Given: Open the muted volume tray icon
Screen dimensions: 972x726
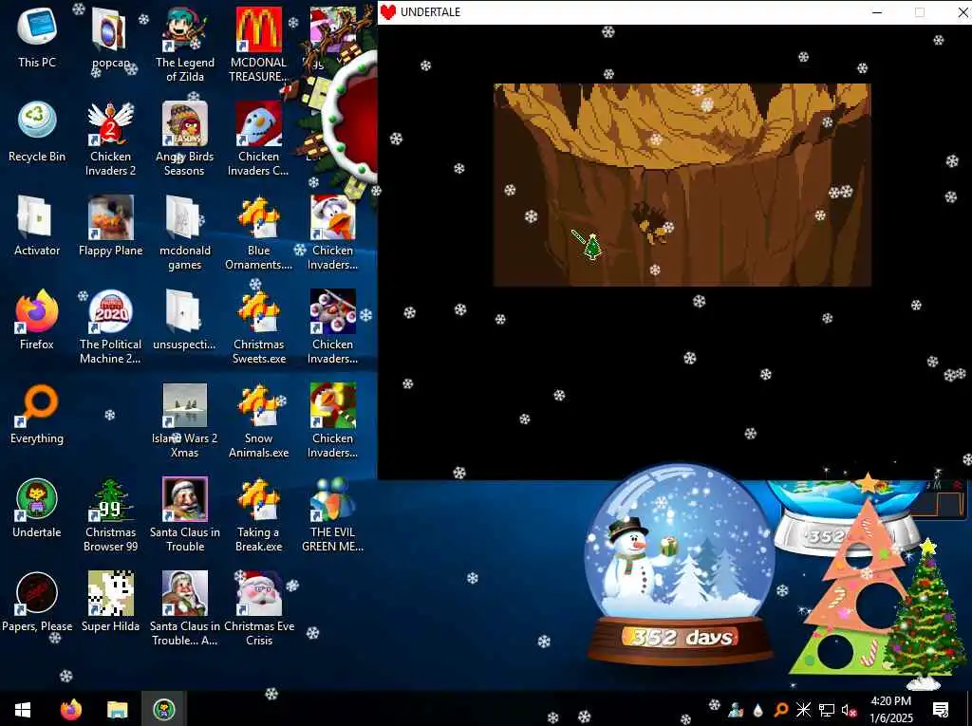Looking at the screenshot, I should (849, 710).
